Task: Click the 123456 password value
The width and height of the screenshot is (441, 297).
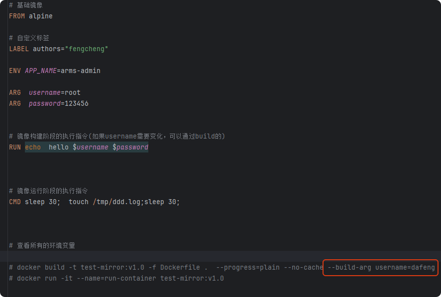Action: coord(77,104)
